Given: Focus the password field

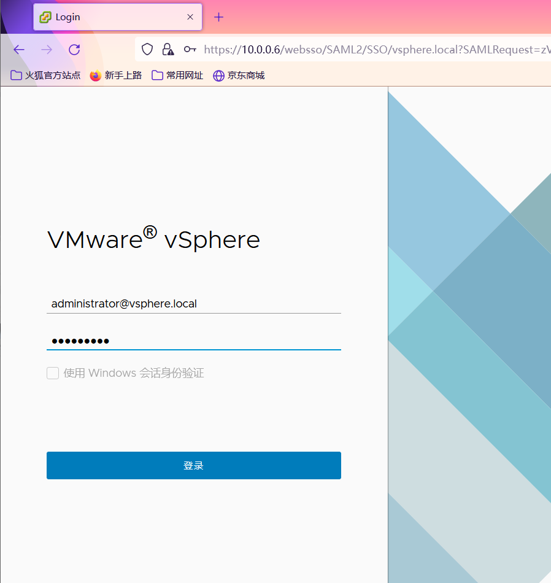Looking at the screenshot, I should tap(194, 341).
